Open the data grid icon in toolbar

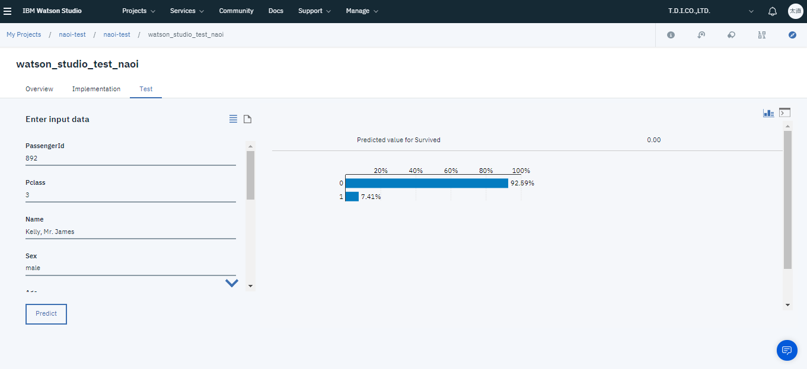tap(762, 35)
